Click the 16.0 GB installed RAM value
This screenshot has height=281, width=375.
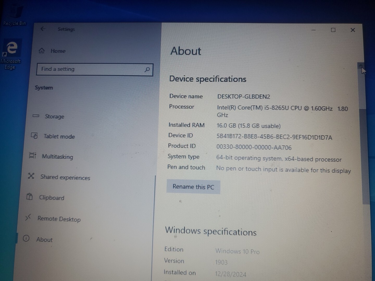248,126
